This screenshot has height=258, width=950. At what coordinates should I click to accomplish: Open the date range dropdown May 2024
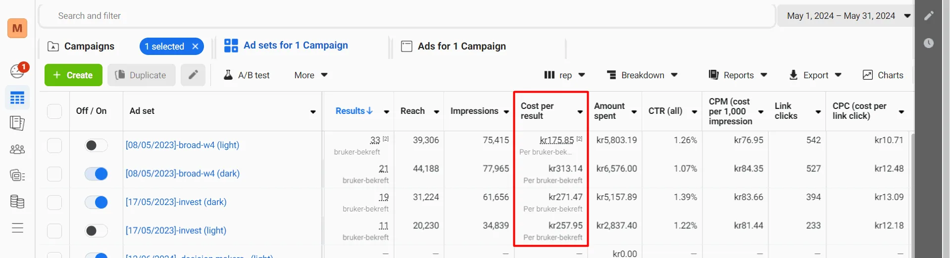846,16
